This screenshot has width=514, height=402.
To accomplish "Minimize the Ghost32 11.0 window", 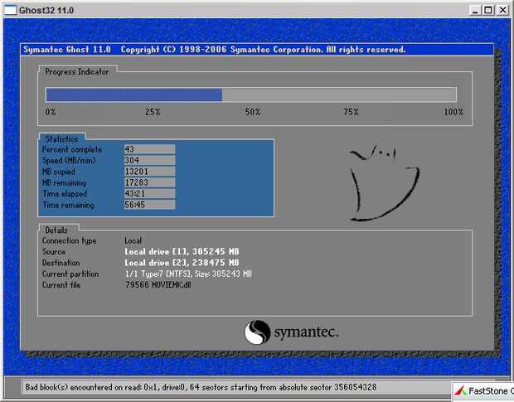I will 475,10.
